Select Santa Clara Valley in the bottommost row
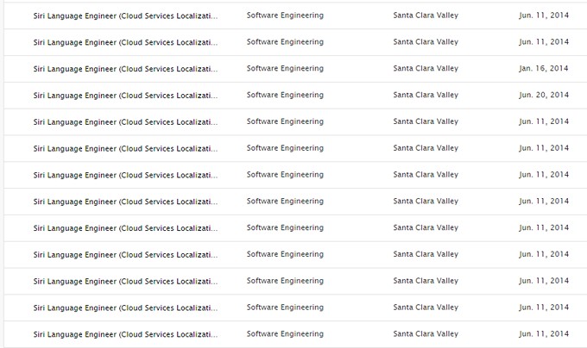Screen dimensions: 587x348 click(426, 334)
